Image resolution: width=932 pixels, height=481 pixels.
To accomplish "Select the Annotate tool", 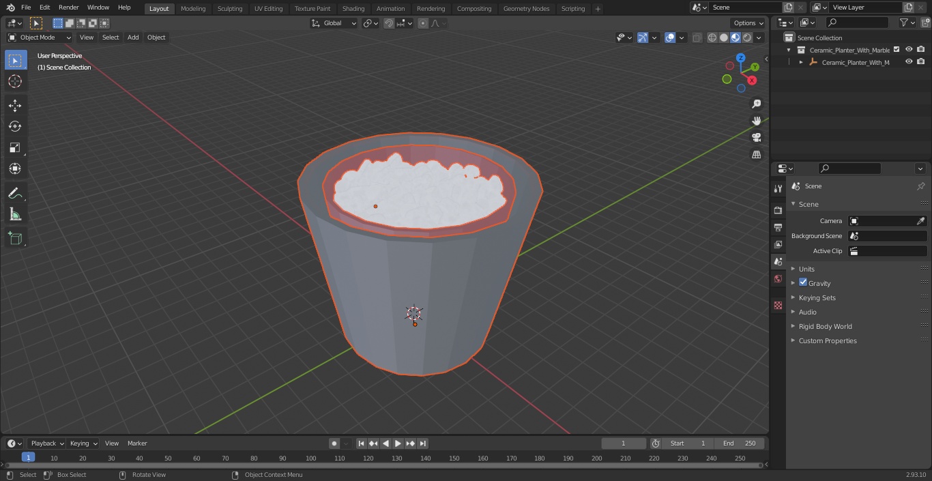I will pos(15,194).
